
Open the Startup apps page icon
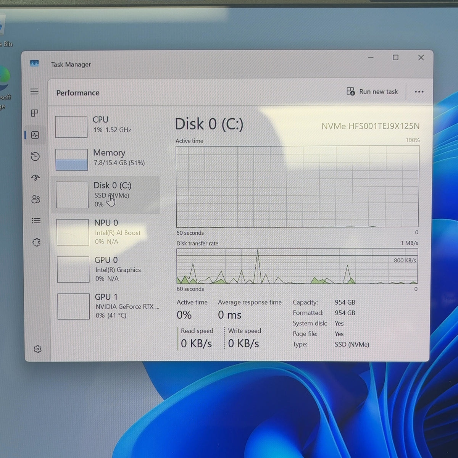click(x=35, y=178)
